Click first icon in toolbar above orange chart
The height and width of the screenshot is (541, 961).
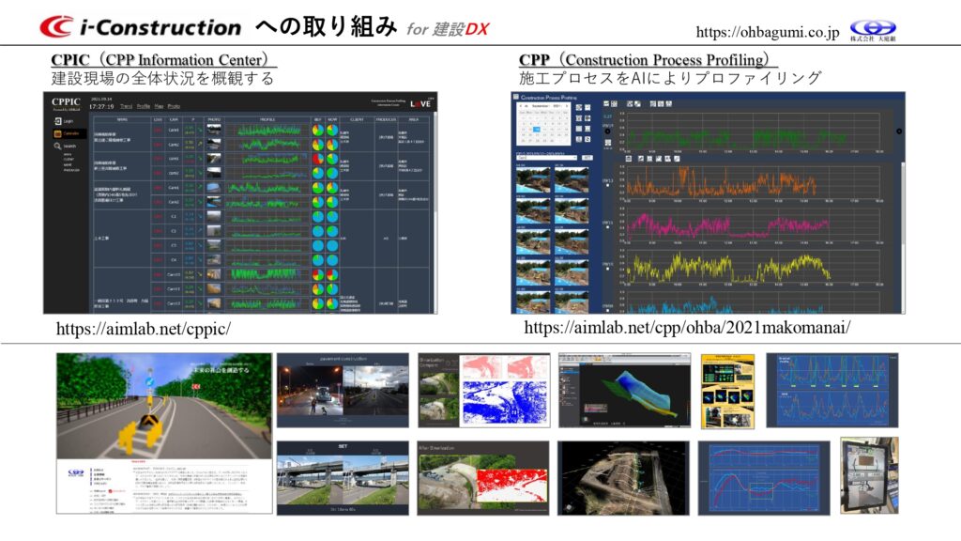[629, 158]
